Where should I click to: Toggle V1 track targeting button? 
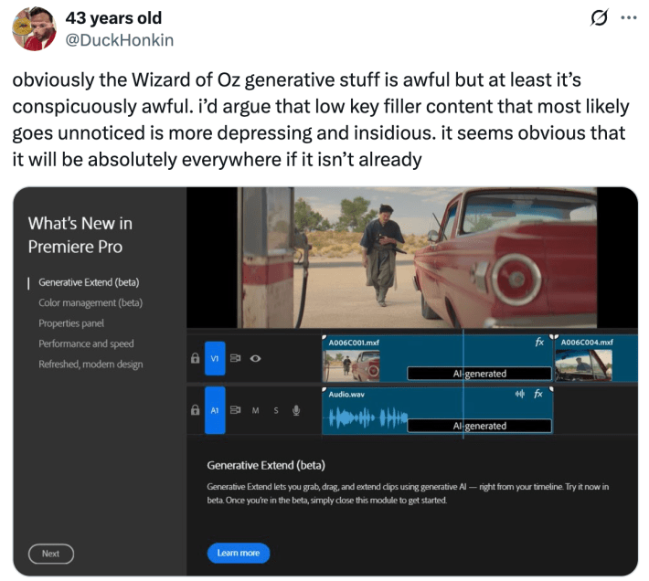click(215, 359)
